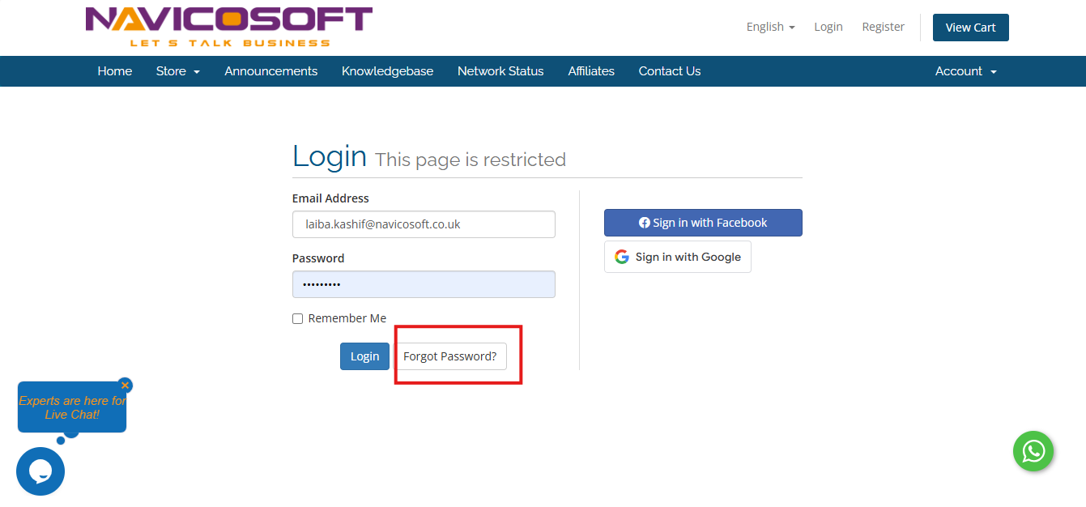Click the Forgot Password? button

pos(450,356)
